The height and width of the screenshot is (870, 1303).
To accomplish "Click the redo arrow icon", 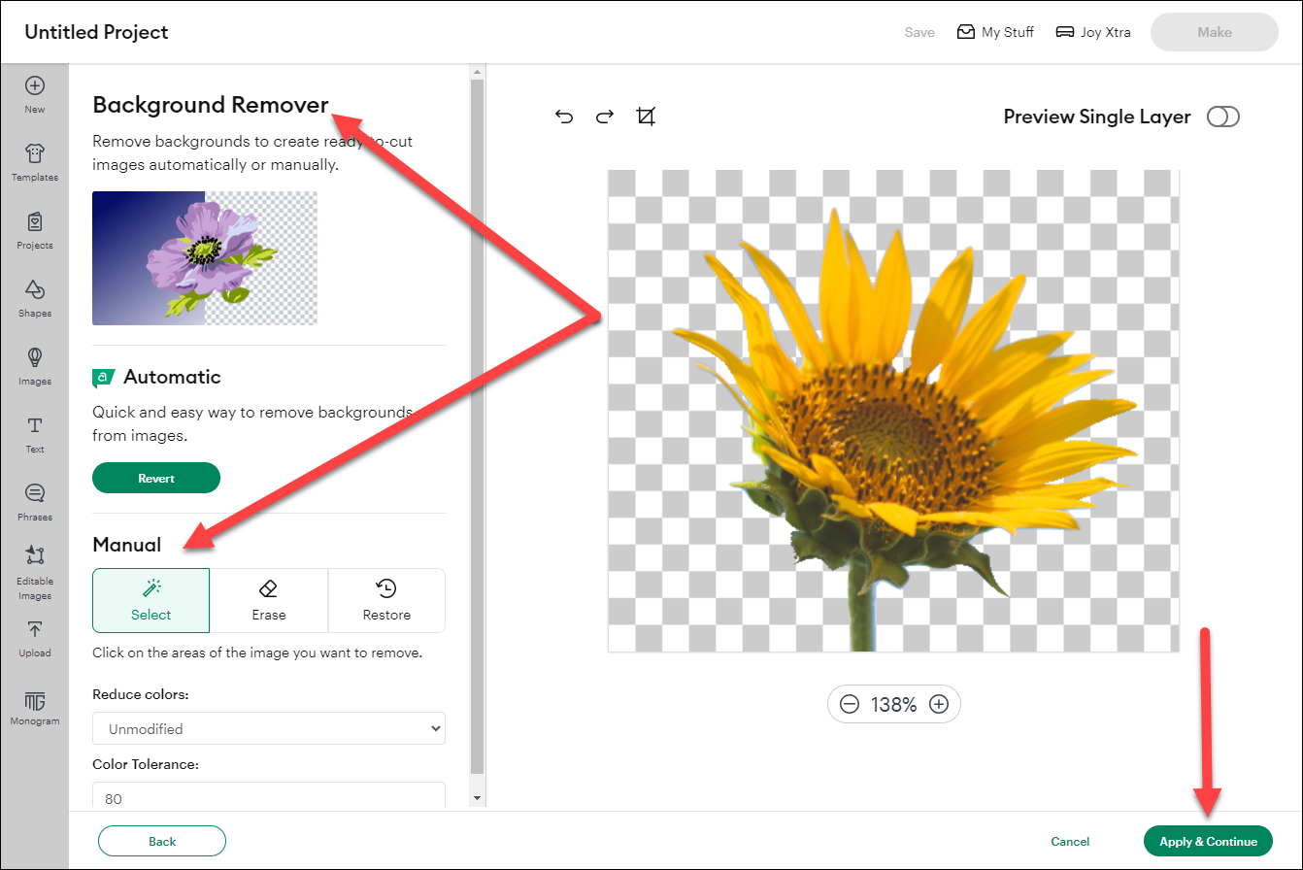I will click(605, 117).
